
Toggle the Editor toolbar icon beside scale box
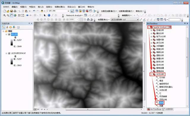72,11
